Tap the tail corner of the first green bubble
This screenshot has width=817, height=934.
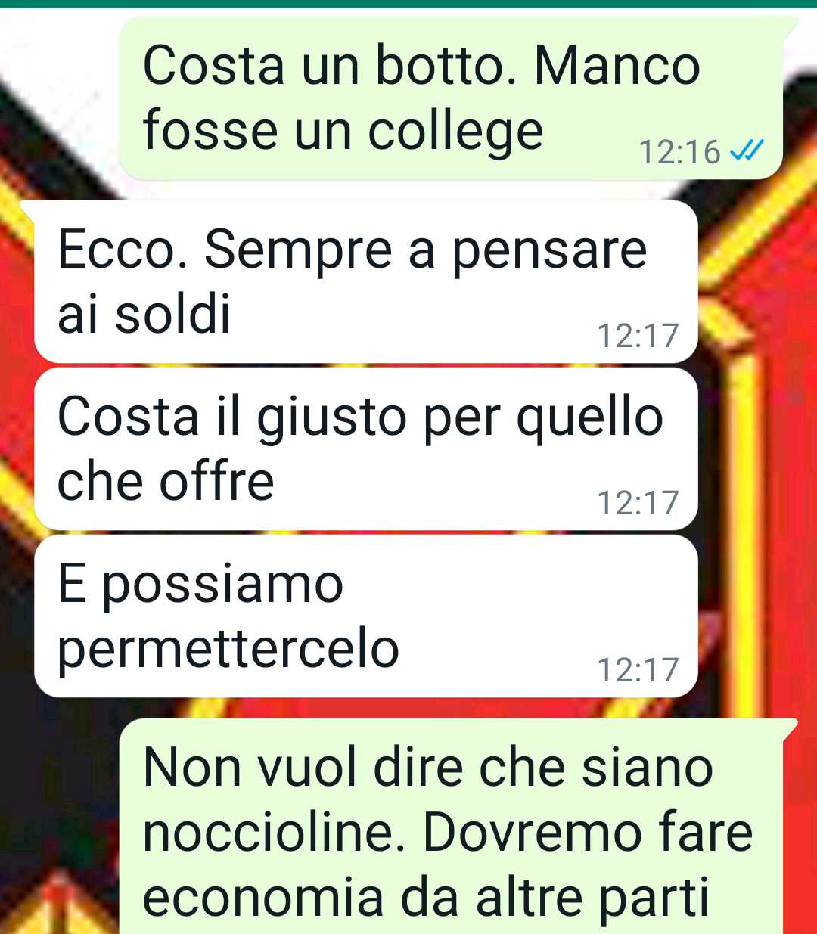791,24
